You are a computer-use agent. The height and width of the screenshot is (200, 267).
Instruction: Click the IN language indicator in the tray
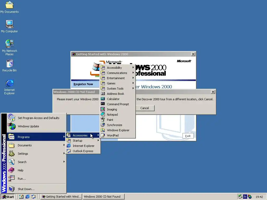pyautogui.click(x=245, y=197)
